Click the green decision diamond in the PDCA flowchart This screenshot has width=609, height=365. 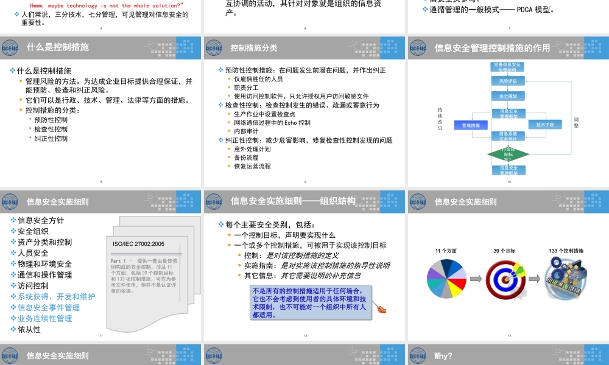coord(509,154)
